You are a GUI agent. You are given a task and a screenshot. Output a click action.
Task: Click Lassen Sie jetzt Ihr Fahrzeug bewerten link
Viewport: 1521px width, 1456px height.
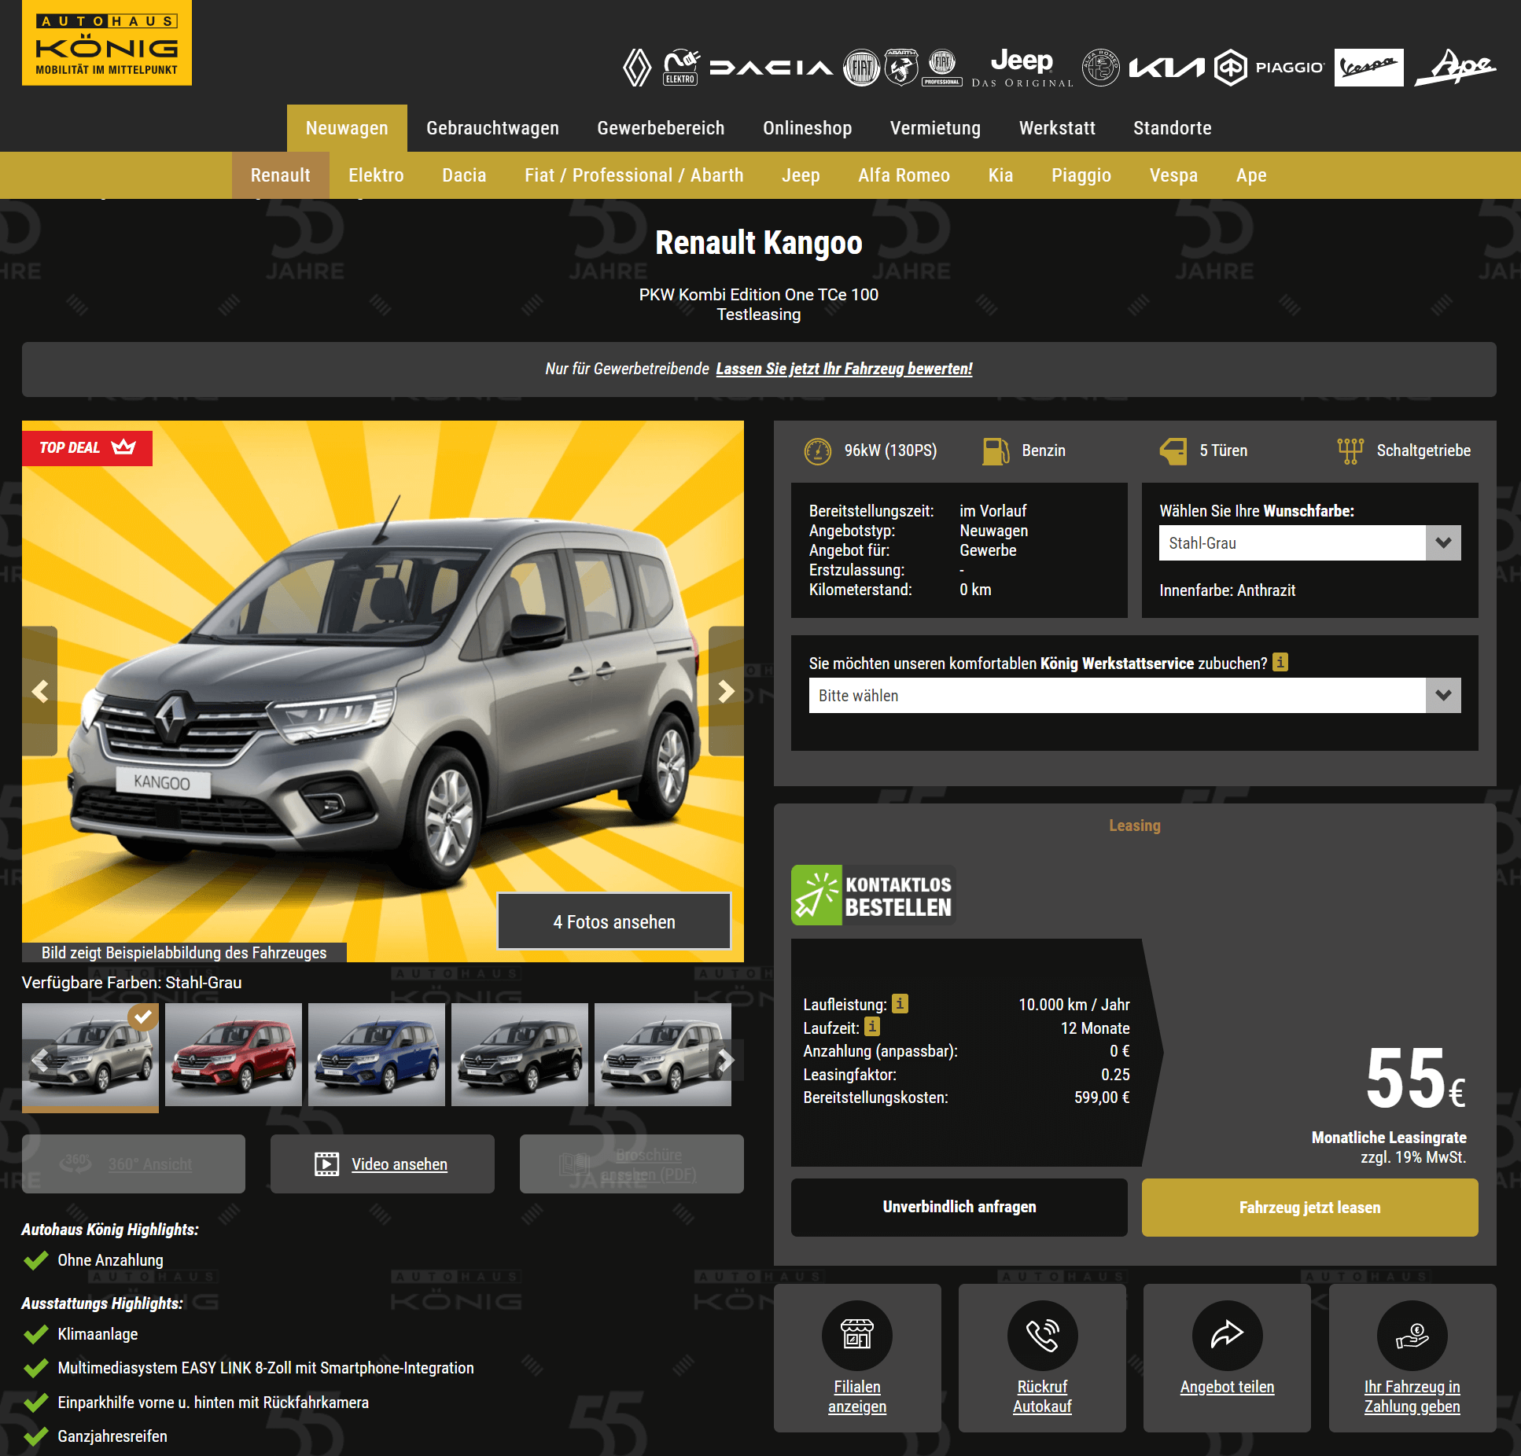844,369
